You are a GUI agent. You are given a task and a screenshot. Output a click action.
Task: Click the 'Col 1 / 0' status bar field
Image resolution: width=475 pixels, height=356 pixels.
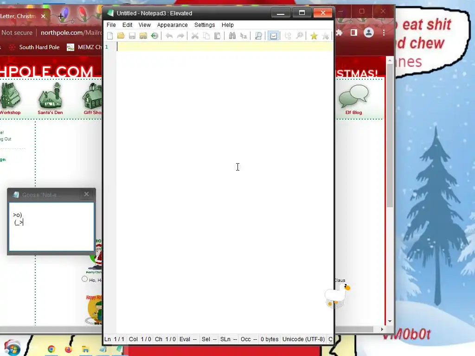tap(140, 339)
